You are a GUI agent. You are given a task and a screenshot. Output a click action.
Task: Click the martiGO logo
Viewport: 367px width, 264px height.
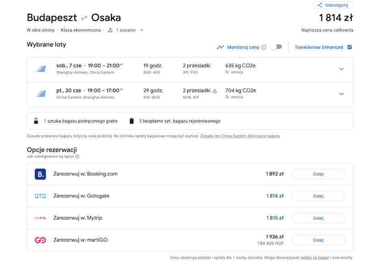click(x=40, y=240)
